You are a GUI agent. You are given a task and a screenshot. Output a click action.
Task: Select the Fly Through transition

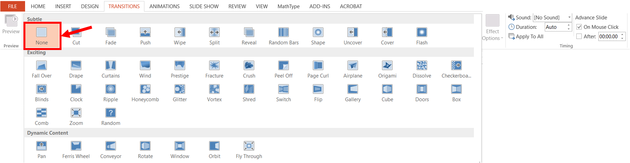pyautogui.click(x=249, y=150)
